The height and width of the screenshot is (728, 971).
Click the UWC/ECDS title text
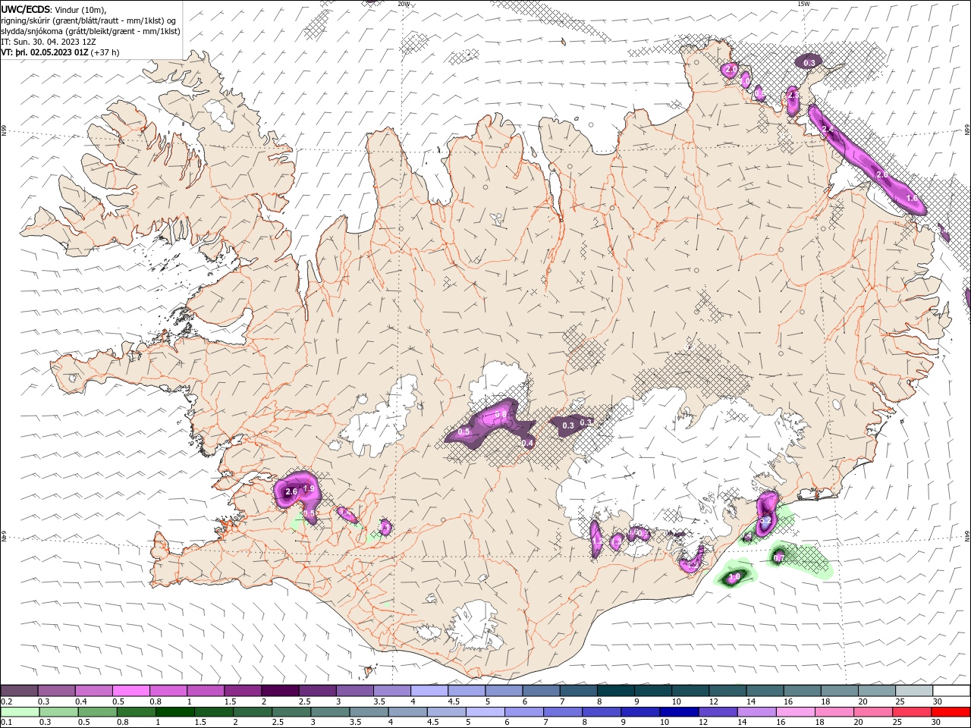click(27, 9)
